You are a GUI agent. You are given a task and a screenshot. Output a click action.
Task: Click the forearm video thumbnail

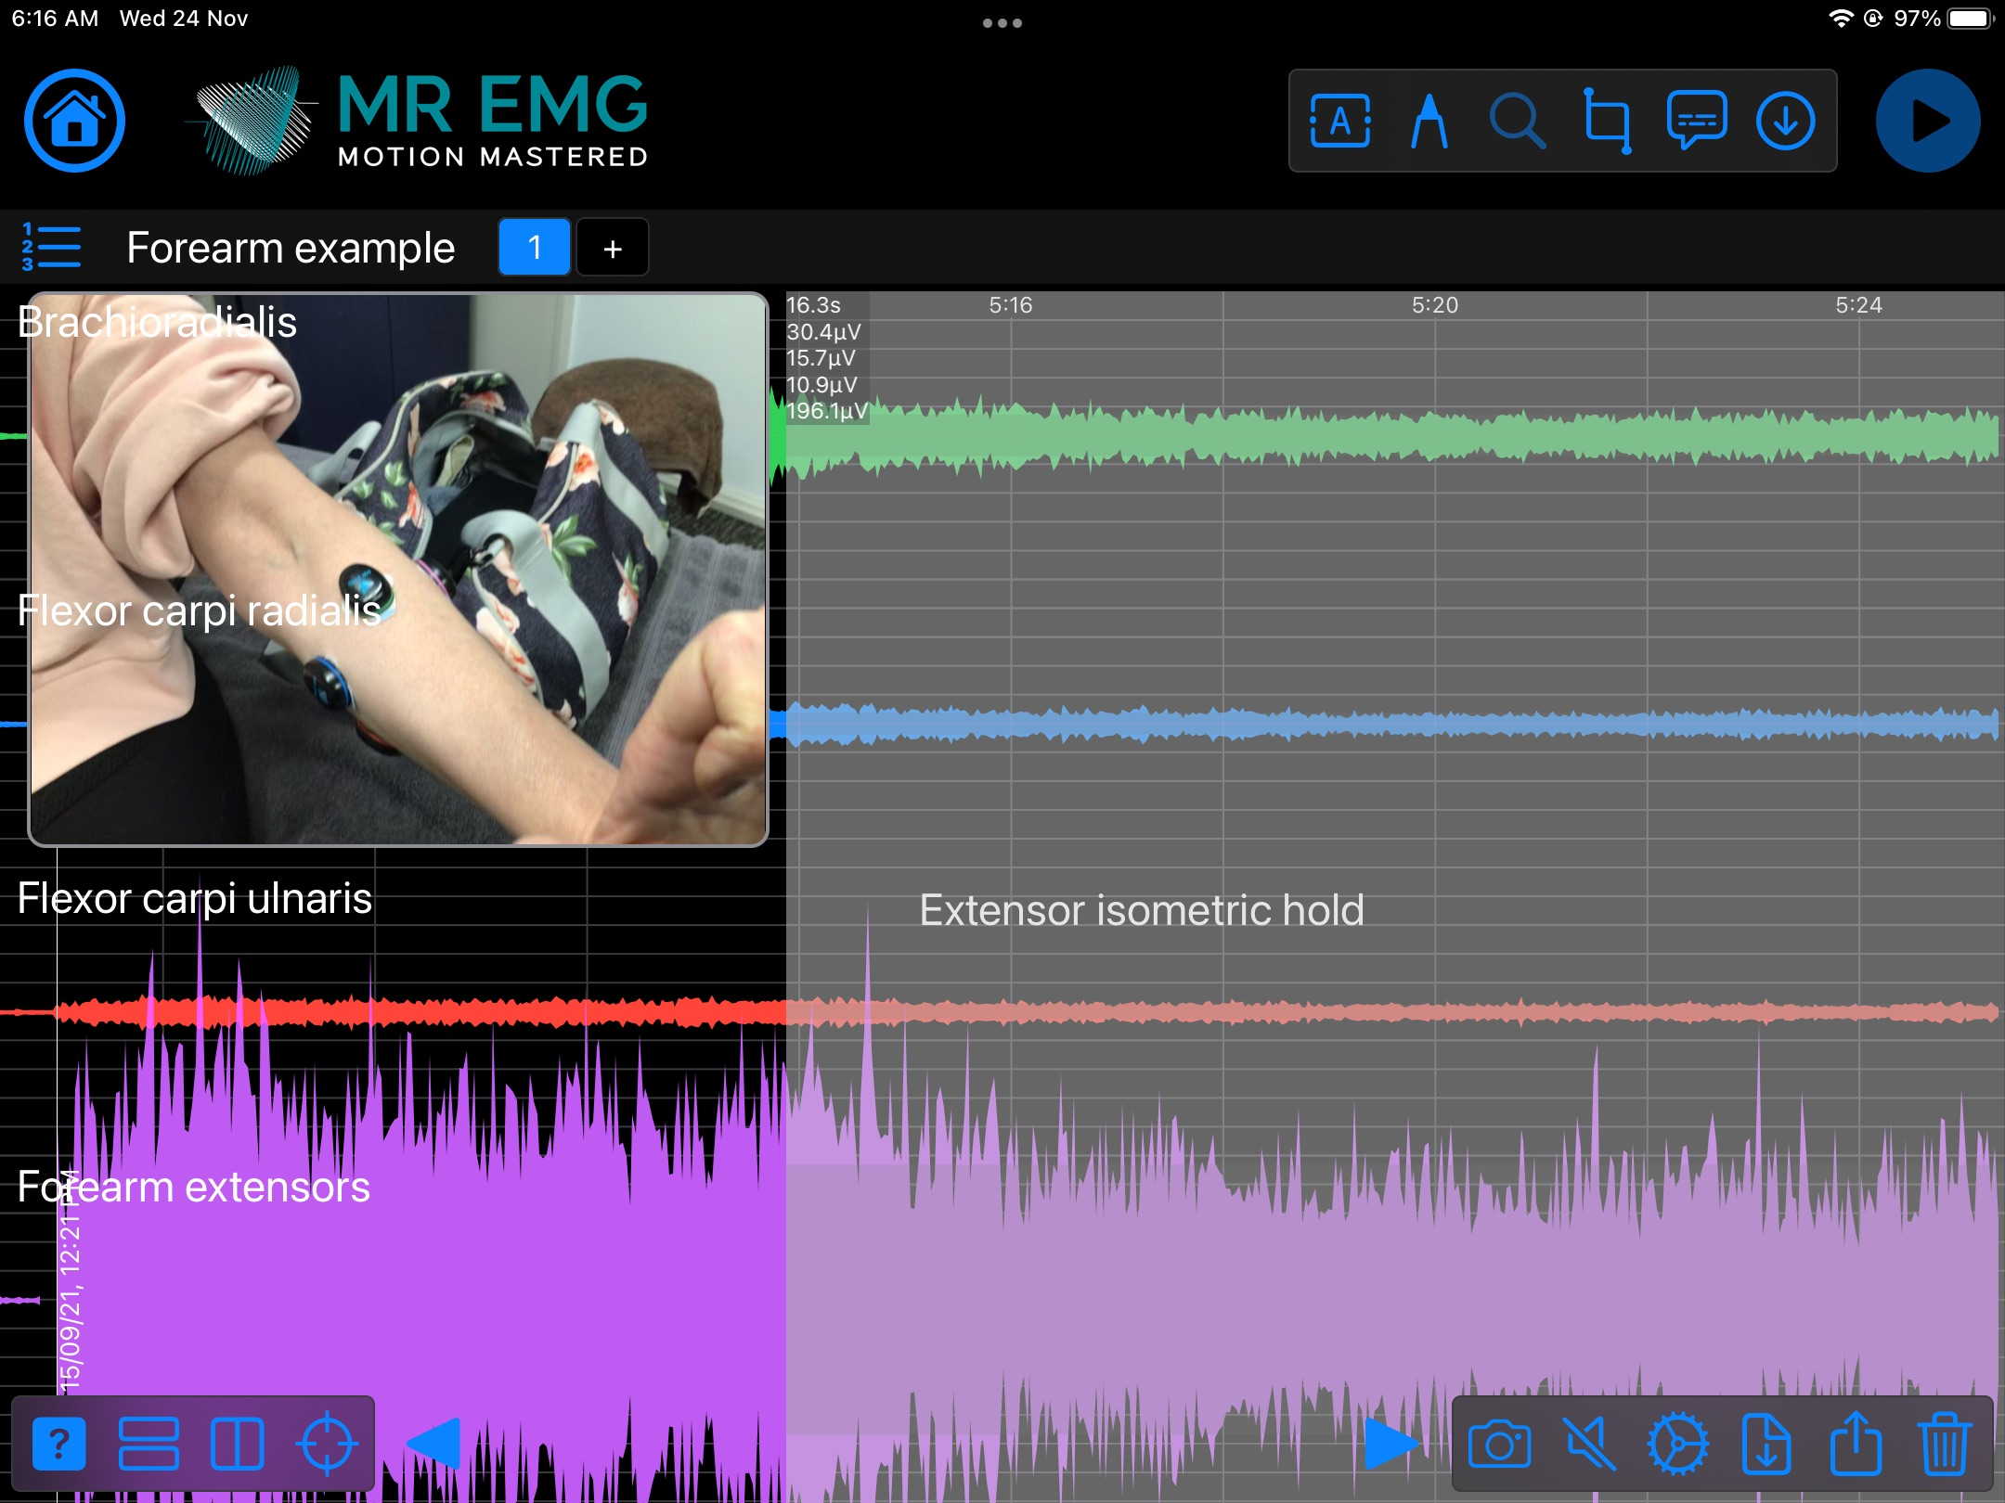398,570
